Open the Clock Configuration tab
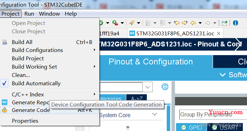The height and width of the screenshot is (131, 247). click(230, 61)
